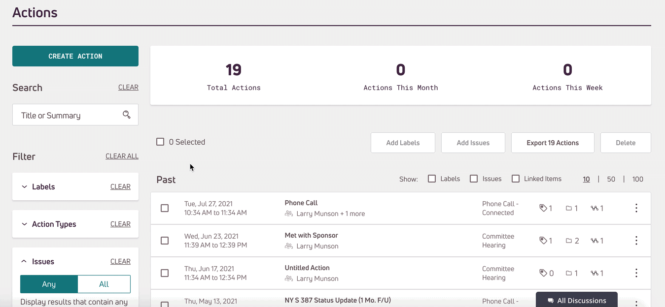Select the Untitled Action row checkbox
Screen dimensions: 665x307
tap(165, 273)
